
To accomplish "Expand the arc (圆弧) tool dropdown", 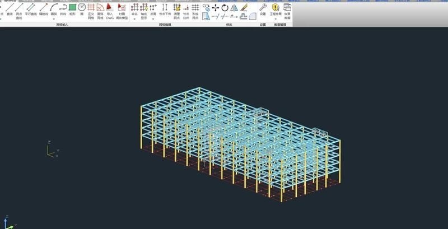I will click(x=54, y=18).
